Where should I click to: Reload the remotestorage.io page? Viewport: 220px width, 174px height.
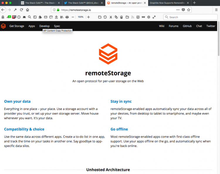21,10
